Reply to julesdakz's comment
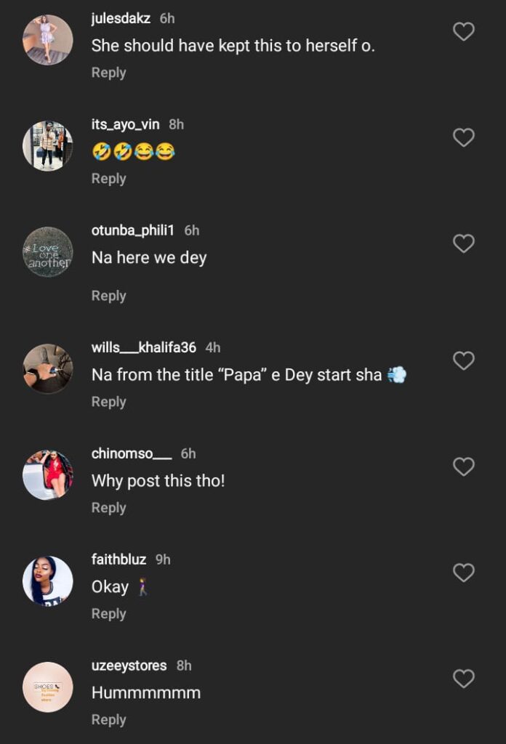 tap(108, 73)
